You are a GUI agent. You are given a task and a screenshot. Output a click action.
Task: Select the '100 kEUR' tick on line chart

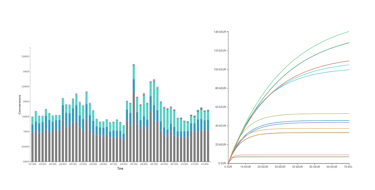220,69
